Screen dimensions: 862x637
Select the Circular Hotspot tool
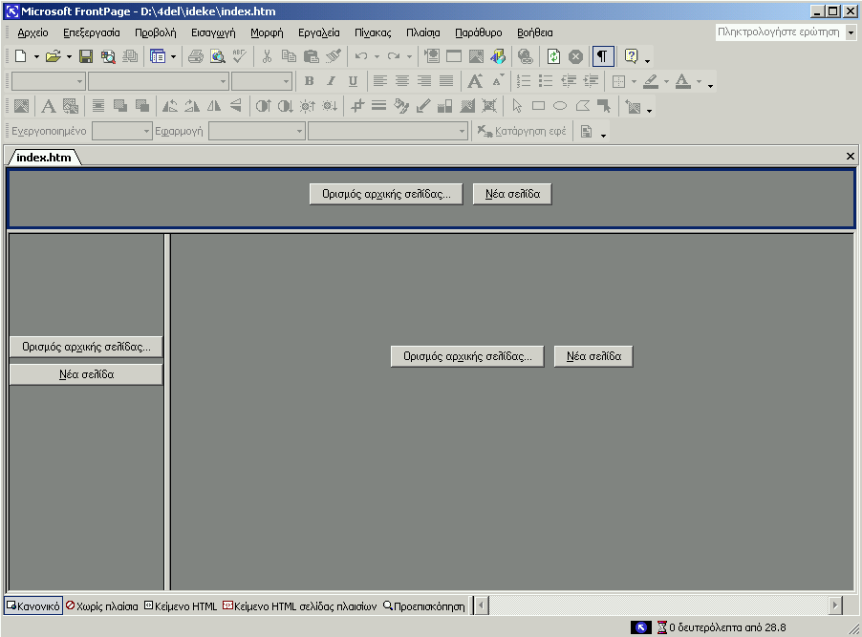coord(560,106)
